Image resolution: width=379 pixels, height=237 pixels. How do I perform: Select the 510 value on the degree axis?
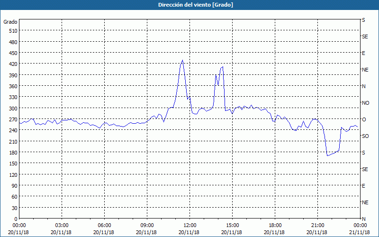pos(13,31)
